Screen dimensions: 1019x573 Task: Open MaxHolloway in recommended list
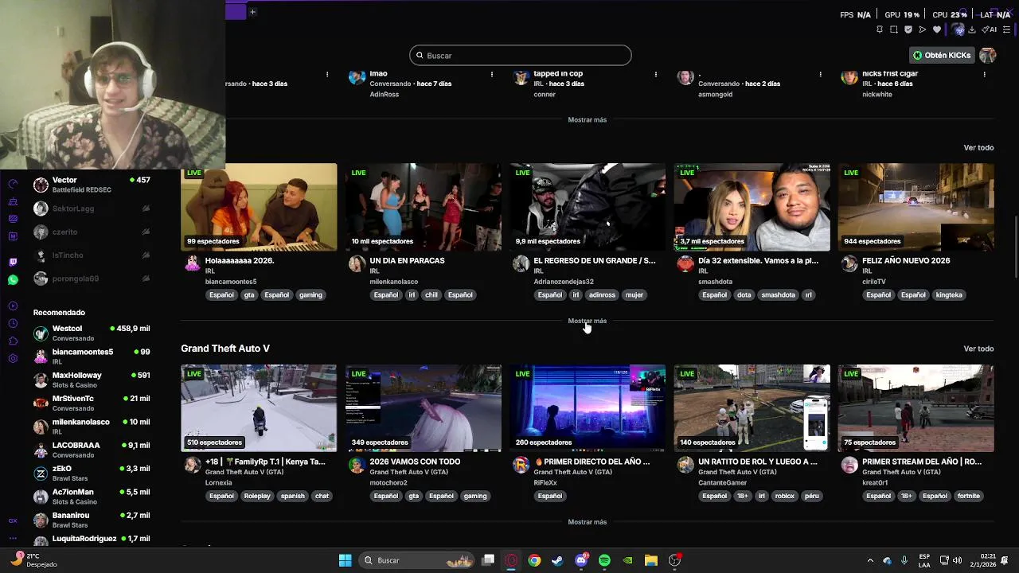(x=92, y=380)
